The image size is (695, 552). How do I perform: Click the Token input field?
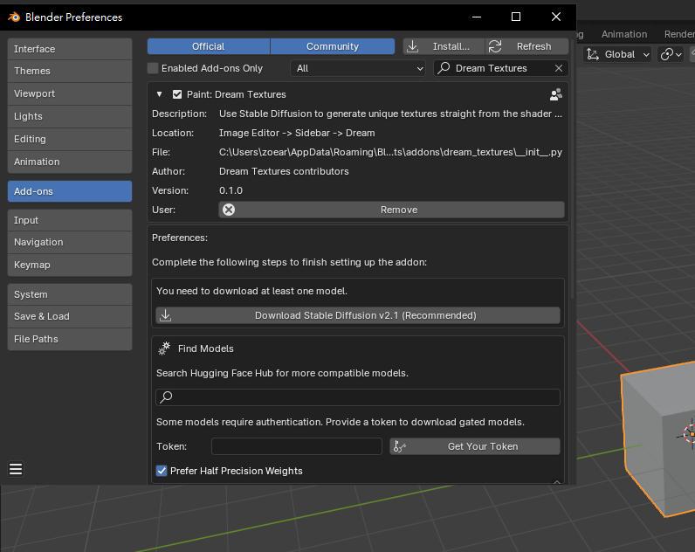[297, 446]
